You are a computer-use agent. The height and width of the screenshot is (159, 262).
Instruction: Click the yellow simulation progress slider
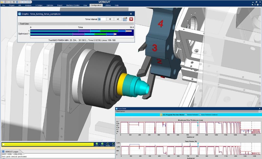pos(48,144)
